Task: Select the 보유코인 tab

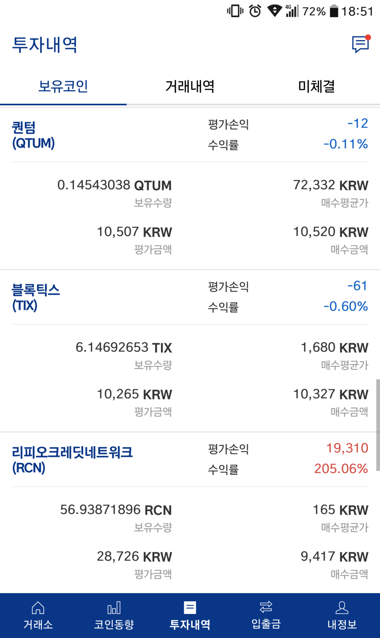Action: (x=63, y=86)
